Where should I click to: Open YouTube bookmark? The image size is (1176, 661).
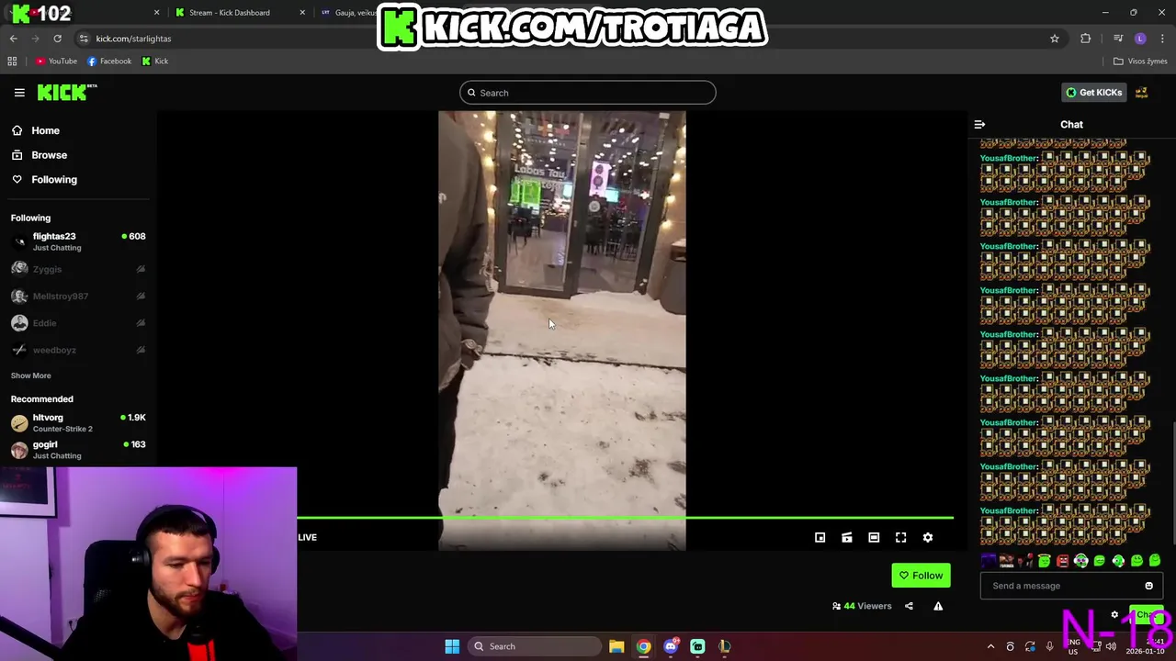pos(56,62)
